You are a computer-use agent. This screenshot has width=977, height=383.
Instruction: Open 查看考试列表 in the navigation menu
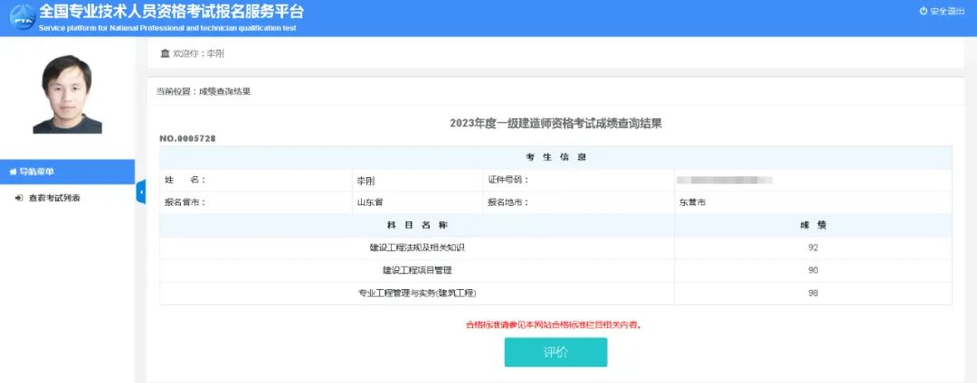tap(54, 198)
